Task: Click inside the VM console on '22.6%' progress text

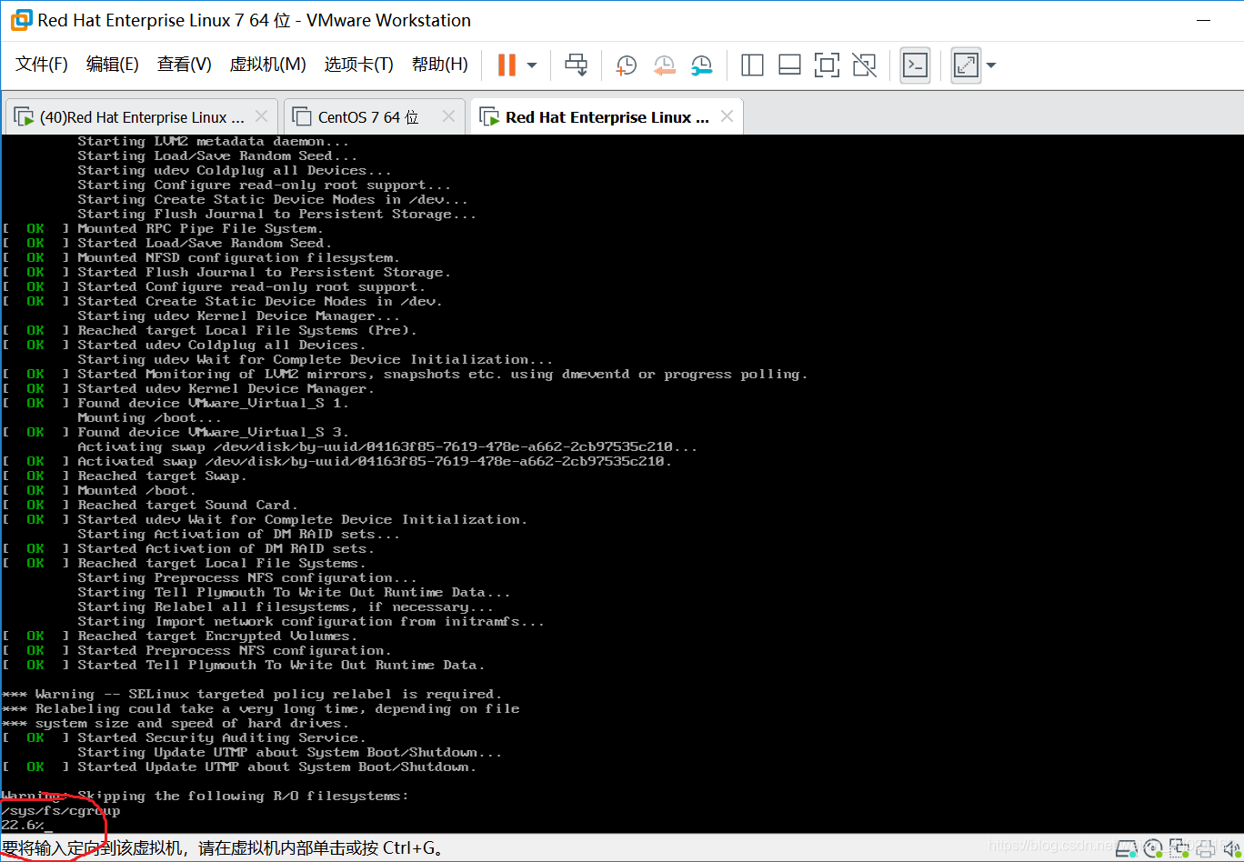Action: click(22, 826)
